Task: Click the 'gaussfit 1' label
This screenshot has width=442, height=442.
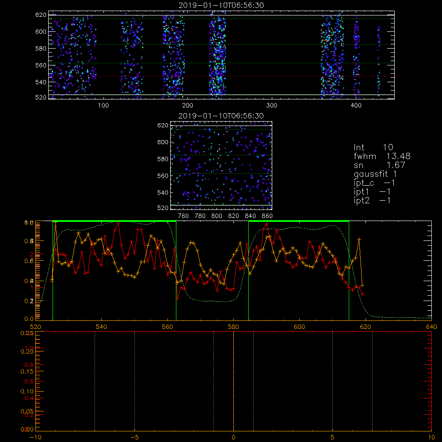Action: (x=375, y=174)
